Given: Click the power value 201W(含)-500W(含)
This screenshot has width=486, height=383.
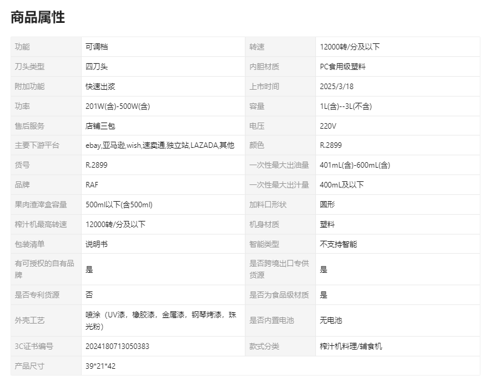Looking at the screenshot, I should (x=117, y=106).
